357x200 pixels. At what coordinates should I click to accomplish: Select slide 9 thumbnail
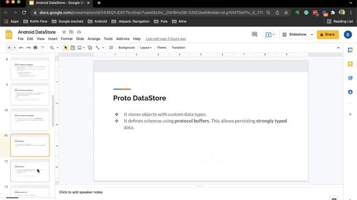[x=30, y=94]
